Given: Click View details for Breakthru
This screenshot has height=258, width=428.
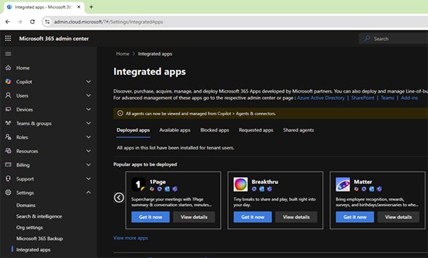Looking at the screenshot, I should (x=296, y=217).
